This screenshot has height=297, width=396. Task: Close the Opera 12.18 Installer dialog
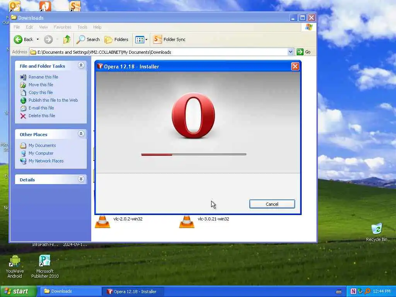point(295,67)
